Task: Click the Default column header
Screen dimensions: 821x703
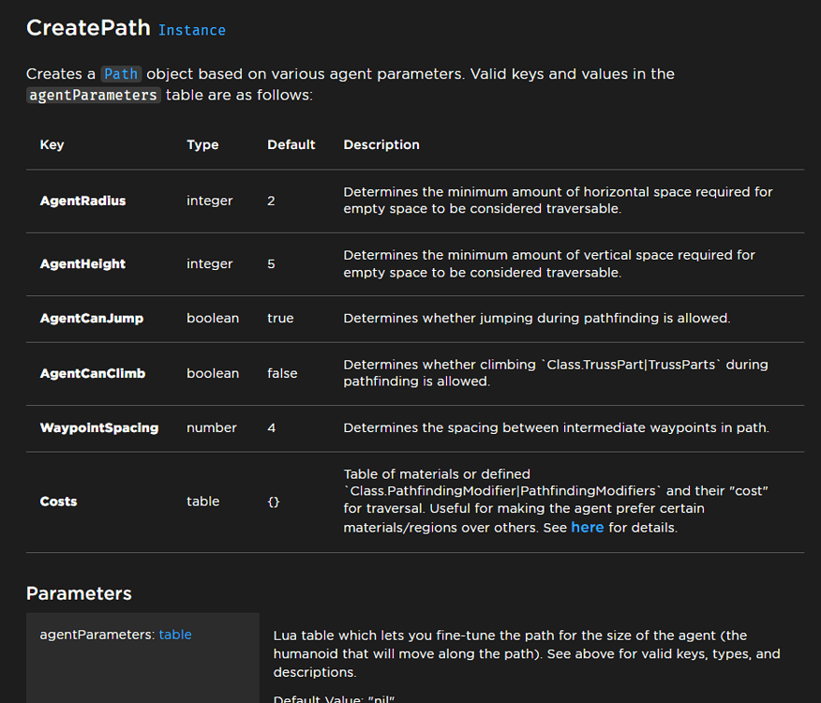Action: point(291,144)
